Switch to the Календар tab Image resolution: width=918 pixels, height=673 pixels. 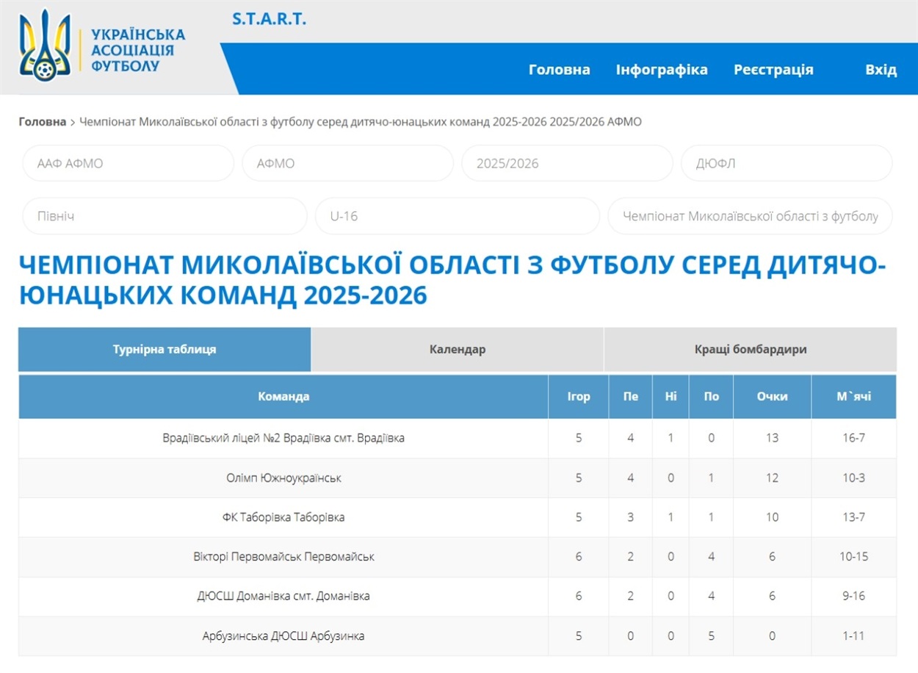pos(457,349)
